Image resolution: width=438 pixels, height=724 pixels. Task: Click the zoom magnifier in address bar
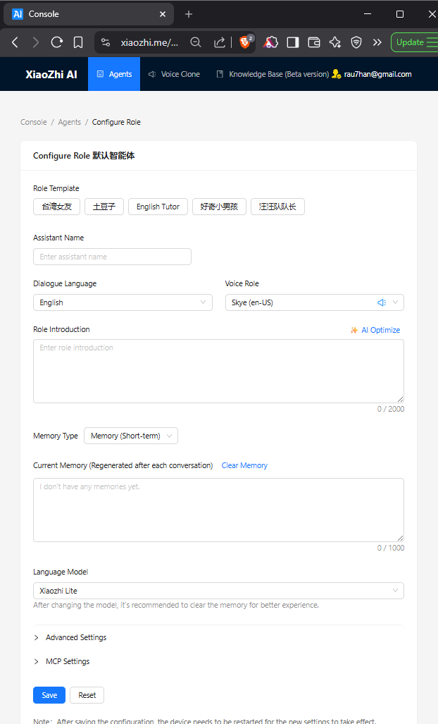point(196,42)
